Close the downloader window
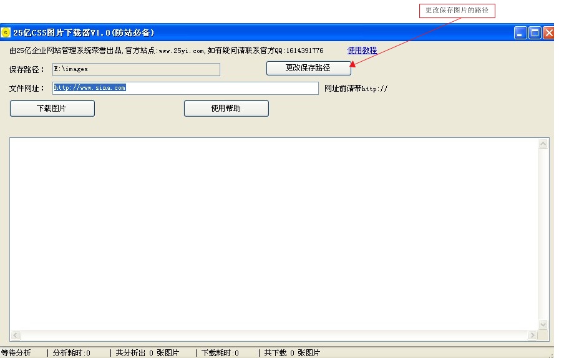 (x=548, y=32)
